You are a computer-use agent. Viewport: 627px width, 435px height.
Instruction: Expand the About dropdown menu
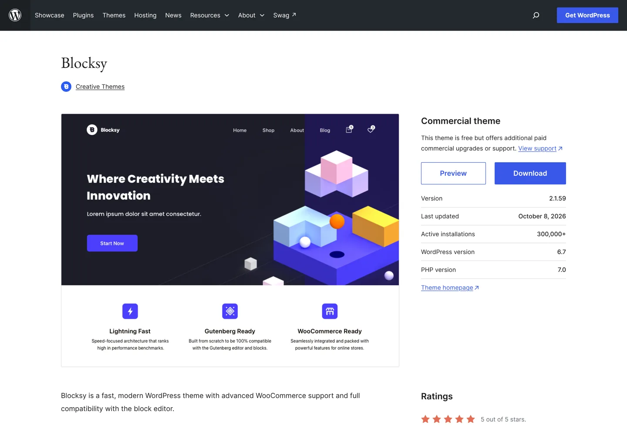point(251,15)
